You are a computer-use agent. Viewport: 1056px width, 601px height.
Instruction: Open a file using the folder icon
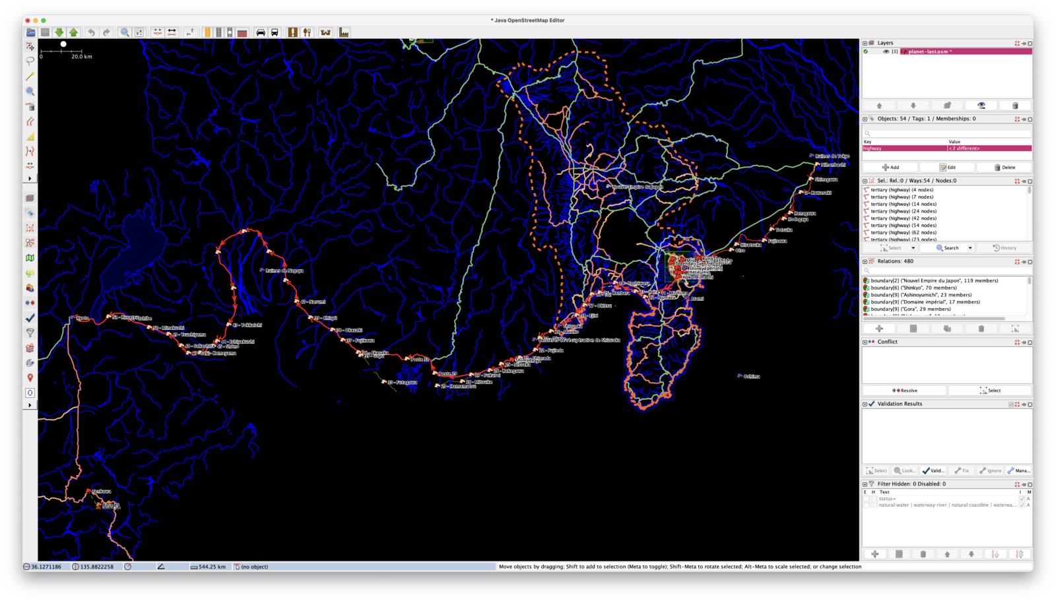(x=31, y=31)
